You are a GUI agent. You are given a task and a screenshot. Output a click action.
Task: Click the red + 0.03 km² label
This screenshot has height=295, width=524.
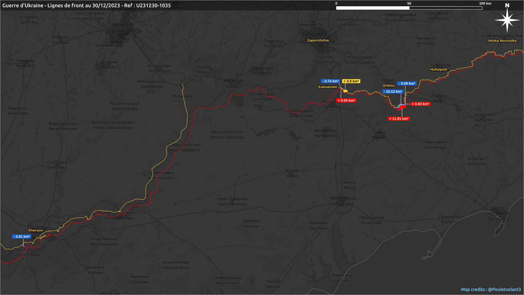click(x=420, y=104)
